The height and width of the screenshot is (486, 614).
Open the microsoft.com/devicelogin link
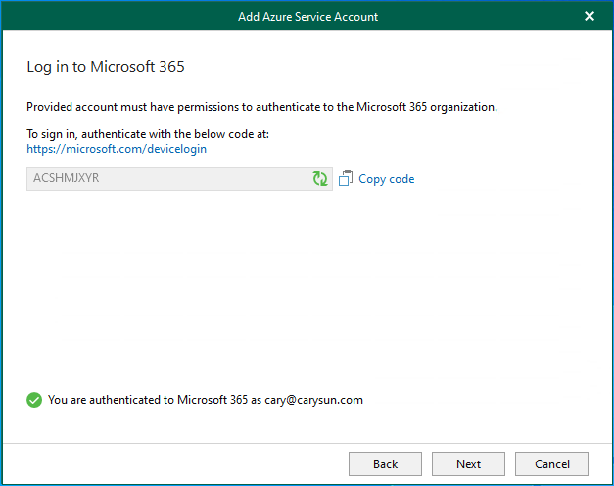(117, 149)
